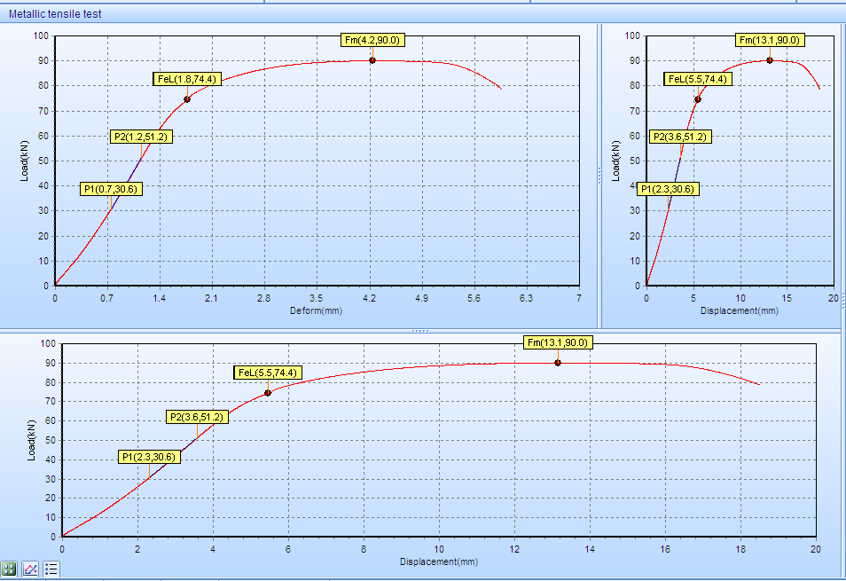Screen dimensions: 846x581
Task: Click Displacement(mm) axis title of bottom chart
Action: point(438,561)
